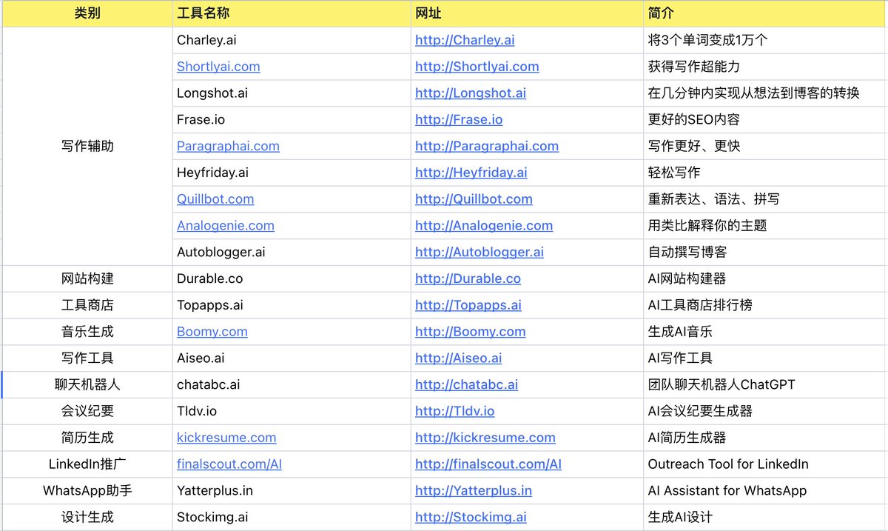Click the 获得写作超能力 description cell
Viewport: 888px width, 531px height.
pos(765,67)
